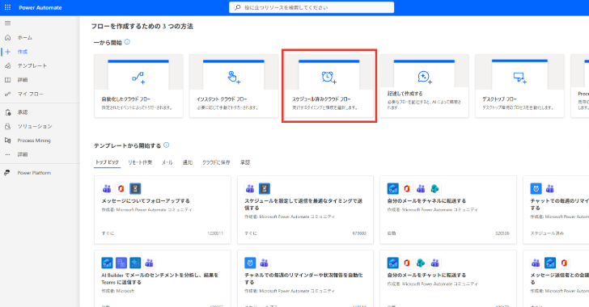Open スケジュールを設定して送信 template title

[x=303, y=204]
